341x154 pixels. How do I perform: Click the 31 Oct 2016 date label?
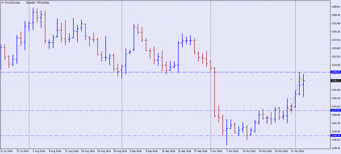297,151
